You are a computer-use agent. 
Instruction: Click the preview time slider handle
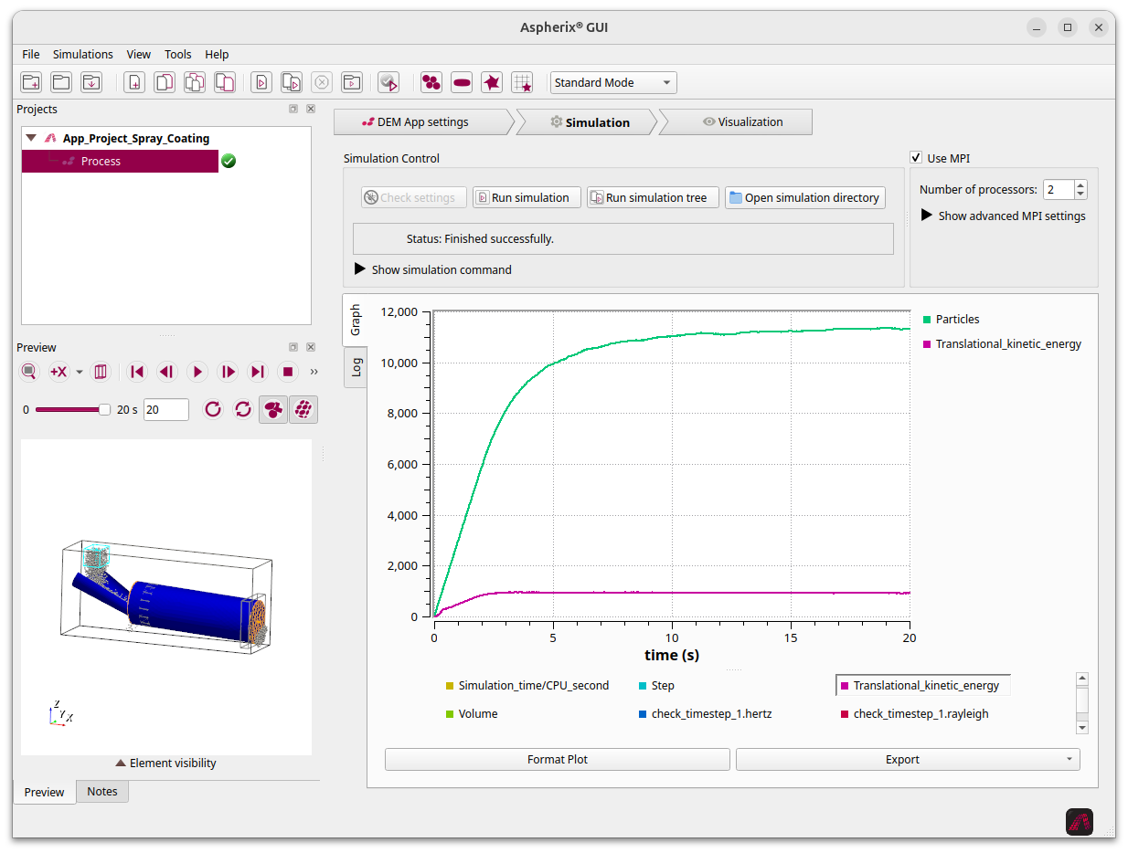coord(104,410)
